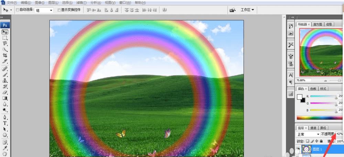Select the Clone Stamp tool

click(x=5, y=80)
